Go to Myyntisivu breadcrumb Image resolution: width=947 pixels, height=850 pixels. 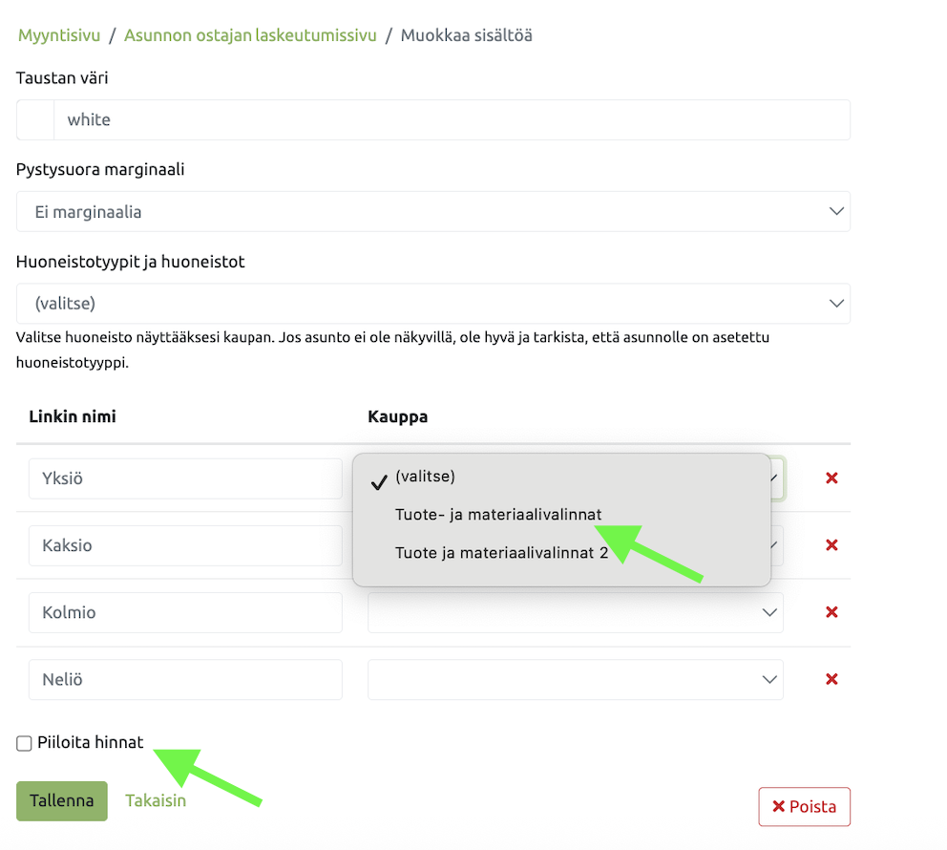[59, 35]
